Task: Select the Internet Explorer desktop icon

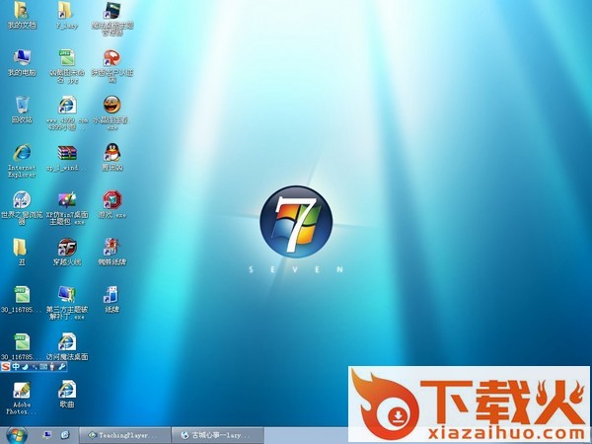Action: [x=22, y=153]
